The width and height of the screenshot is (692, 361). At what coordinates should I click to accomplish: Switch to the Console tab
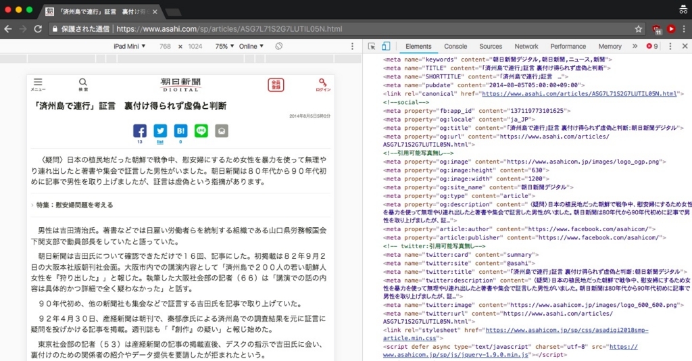(455, 46)
